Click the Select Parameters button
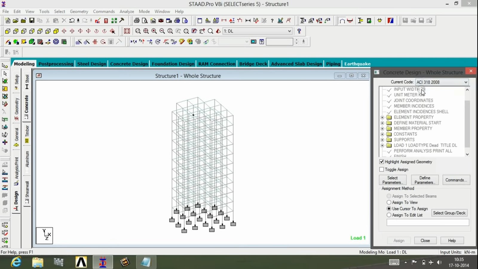 [x=393, y=180]
